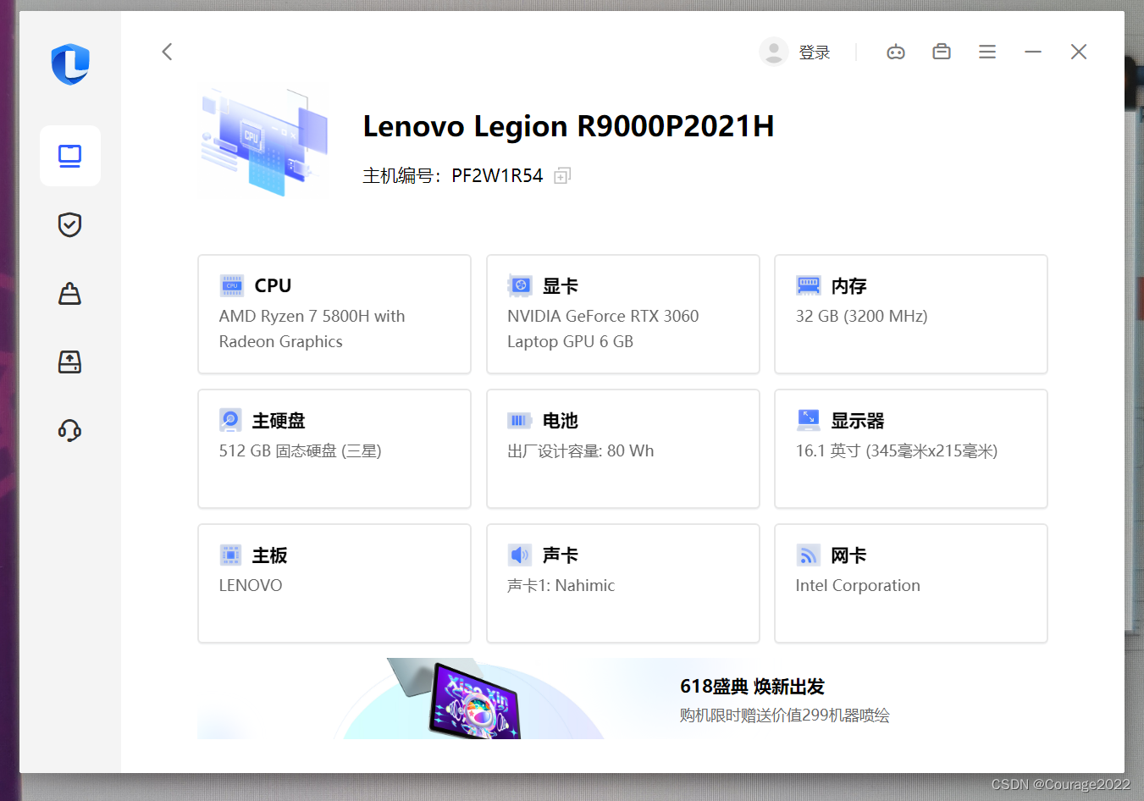The image size is (1144, 801).
Task: Minimize the Lenovo window
Action: pos(1033,52)
